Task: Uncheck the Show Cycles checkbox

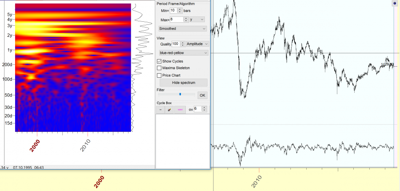Action: click(x=160, y=61)
